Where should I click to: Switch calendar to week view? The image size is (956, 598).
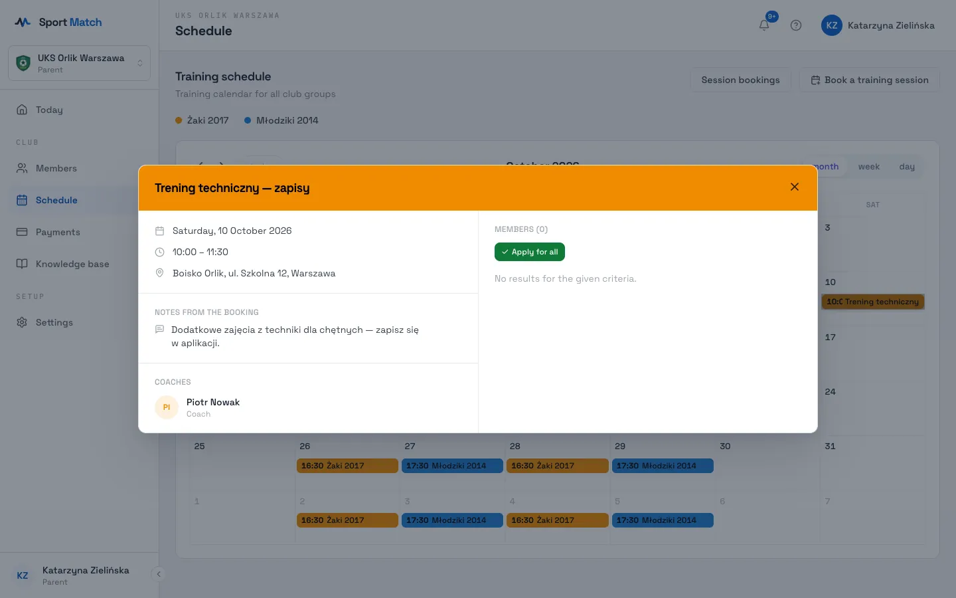pyautogui.click(x=868, y=167)
